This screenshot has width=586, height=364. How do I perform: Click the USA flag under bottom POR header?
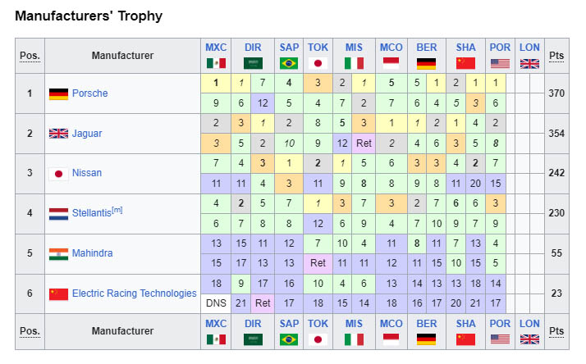coord(500,339)
